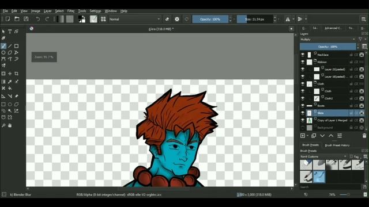Select the Gradient tool

3,82
